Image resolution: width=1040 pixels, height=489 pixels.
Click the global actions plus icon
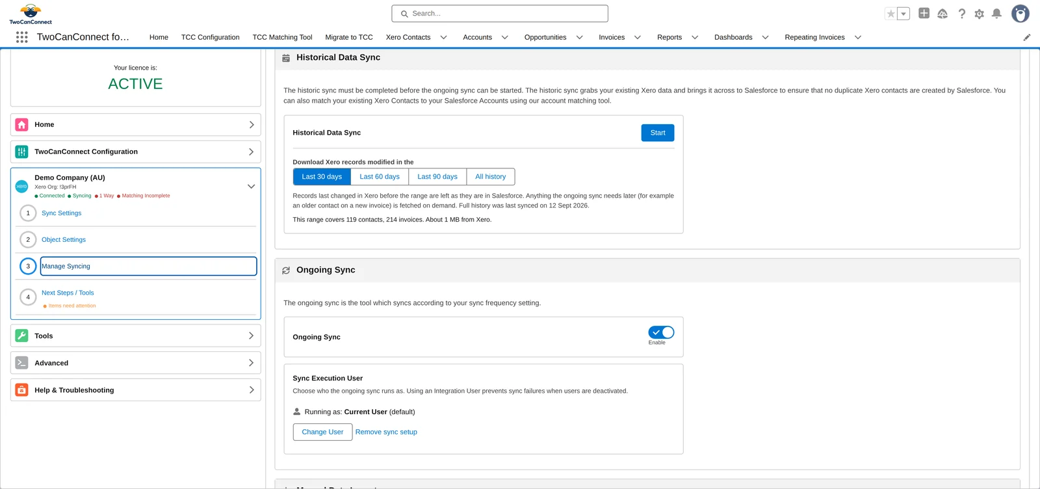[x=924, y=13]
